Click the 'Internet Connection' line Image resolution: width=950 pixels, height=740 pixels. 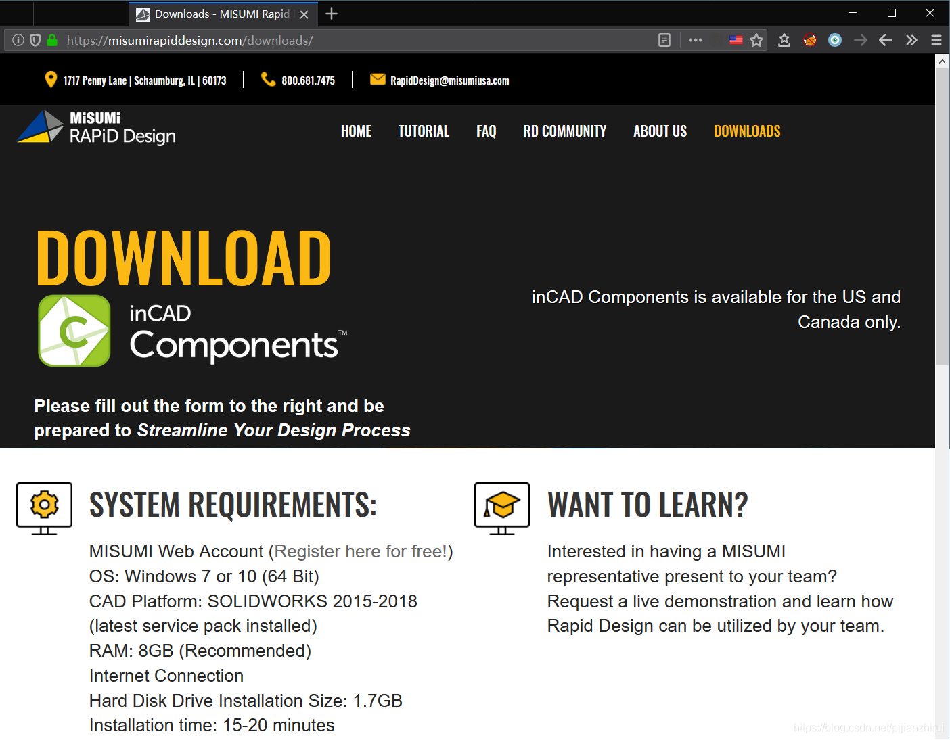pyautogui.click(x=166, y=676)
